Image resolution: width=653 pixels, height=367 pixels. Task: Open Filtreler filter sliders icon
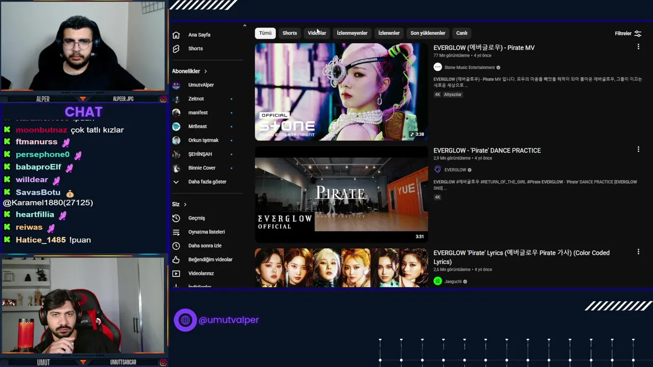638,34
